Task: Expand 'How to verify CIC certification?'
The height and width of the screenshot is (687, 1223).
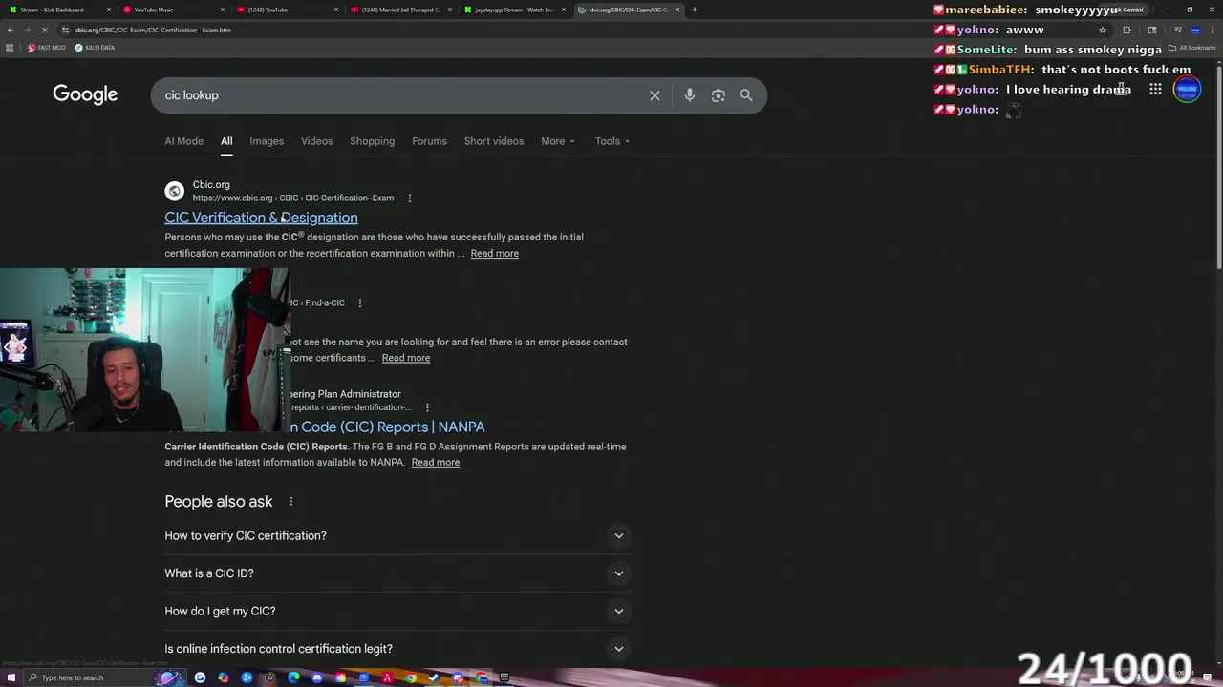Action: (x=397, y=536)
